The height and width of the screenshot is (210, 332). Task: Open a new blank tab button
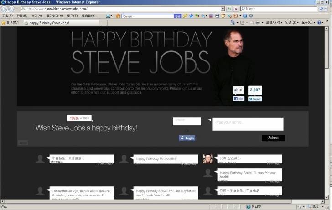[103, 23]
